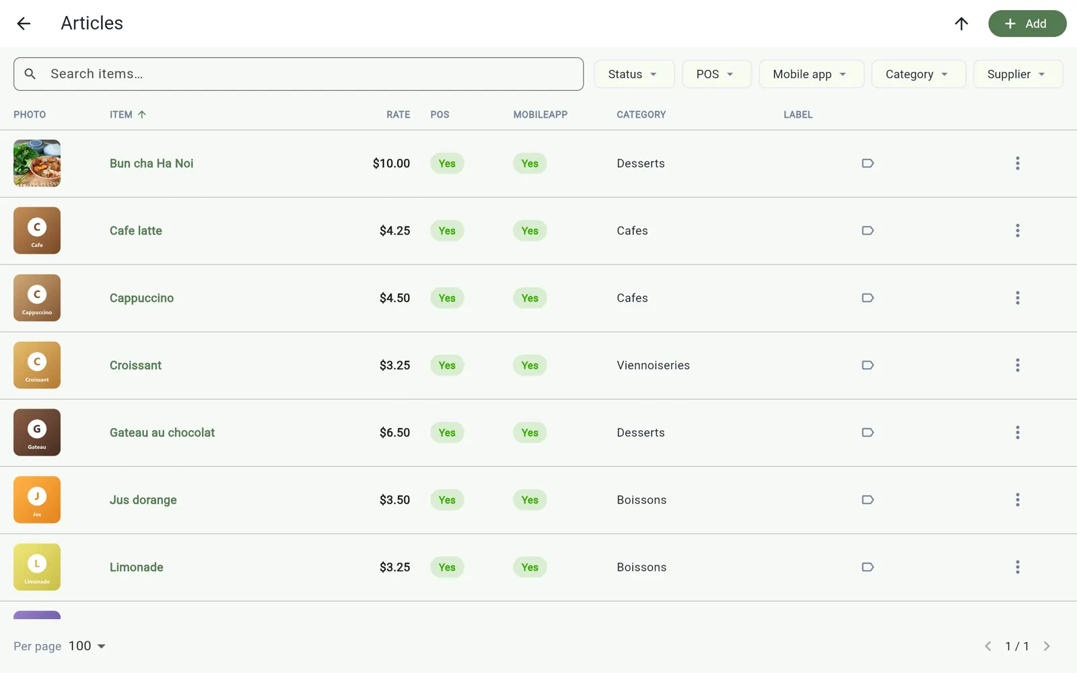The width and height of the screenshot is (1077, 673).
Task: Open more options for Bun cha Ha Noi
Action: pyautogui.click(x=1017, y=164)
